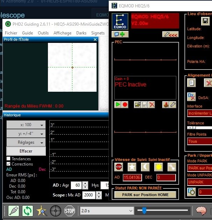This screenshot has height=220, width=212.
Task: Expand the Réglages dropdown
Action: coord(26,142)
